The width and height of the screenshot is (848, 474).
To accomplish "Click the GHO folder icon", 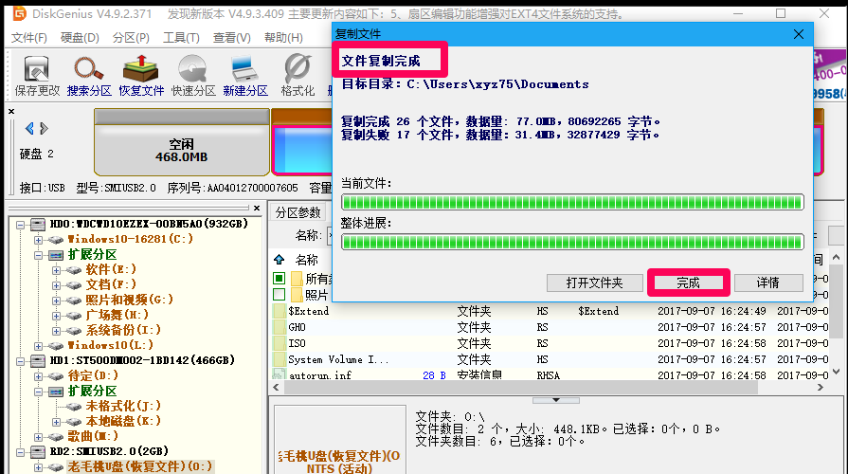I will (280, 327).
